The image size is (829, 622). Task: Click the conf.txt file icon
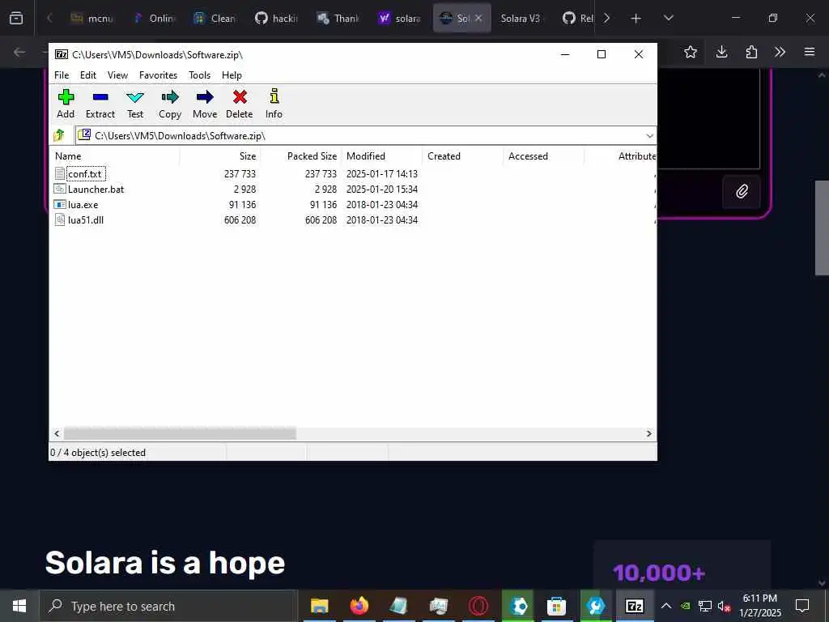(x=60, y=173)
